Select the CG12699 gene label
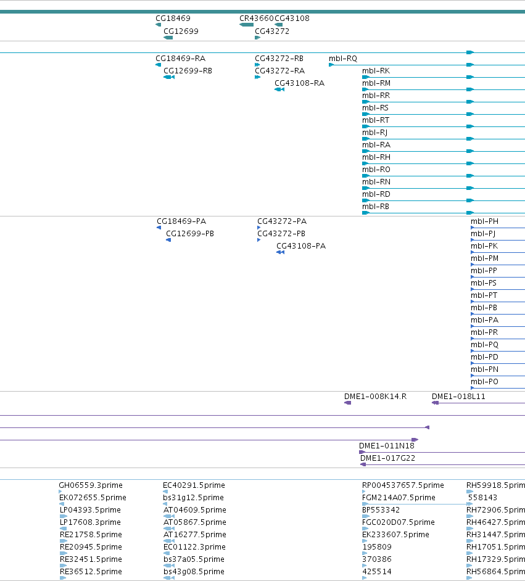The width and height of the screenshot is (525, 581). tap(181, 31)
